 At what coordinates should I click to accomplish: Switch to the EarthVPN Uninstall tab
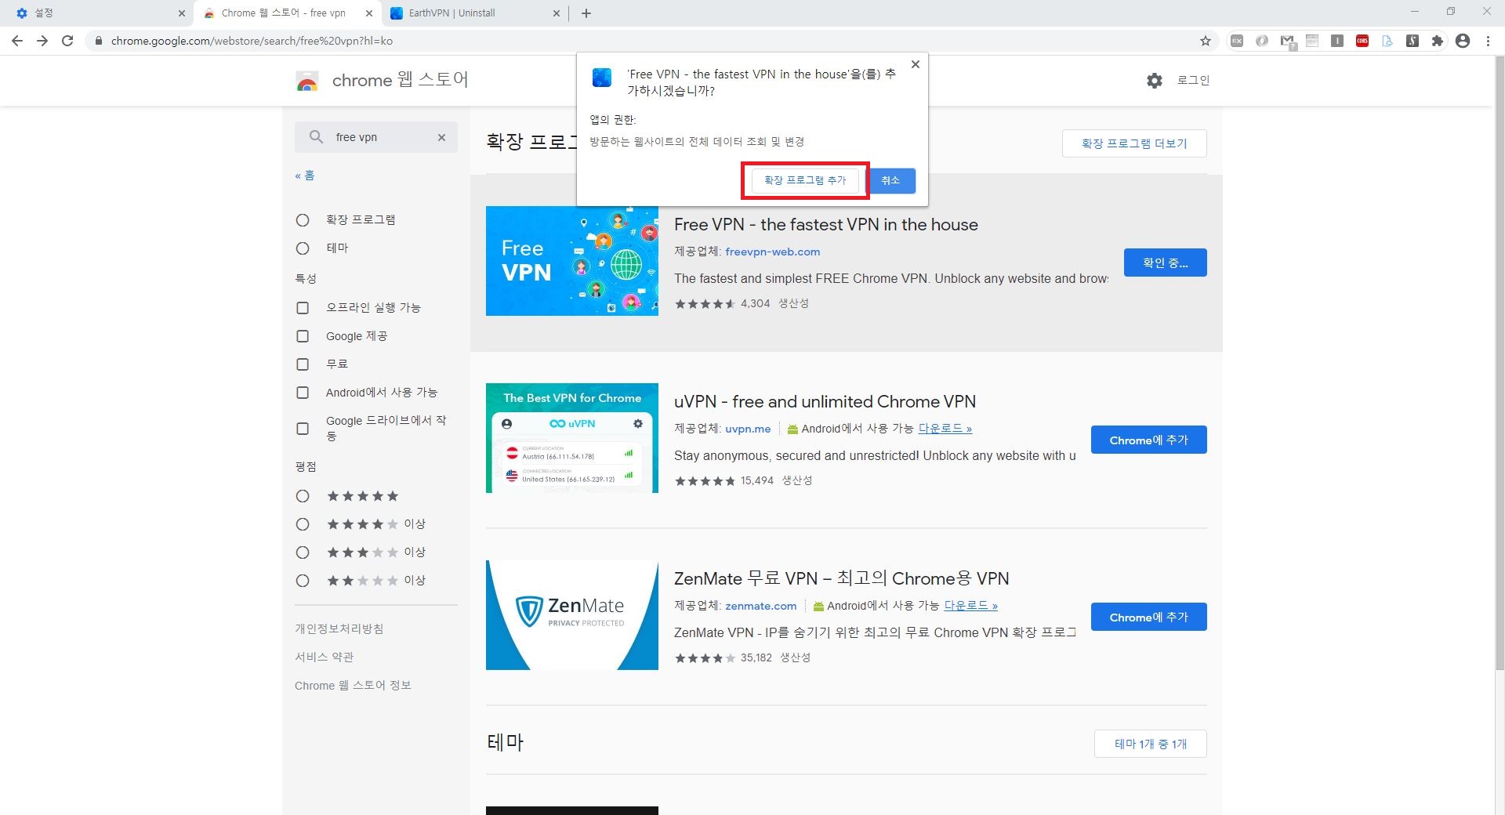(474, 13)
